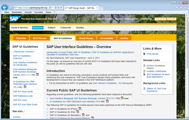This screenshot has width=189, height=120.
Task: Open Print version link
Action: [x=152, y=54]
